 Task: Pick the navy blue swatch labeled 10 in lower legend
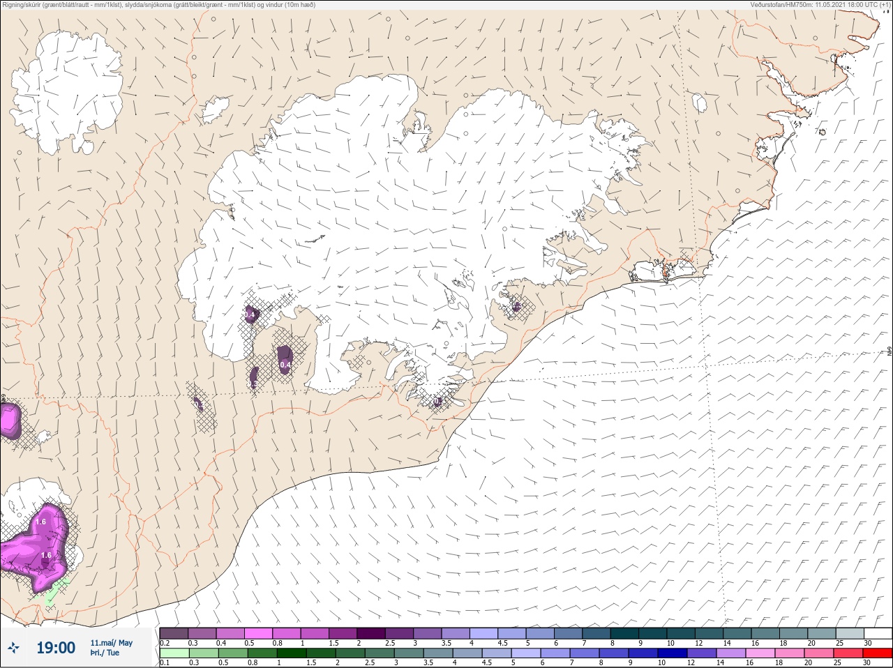point(672,653)
